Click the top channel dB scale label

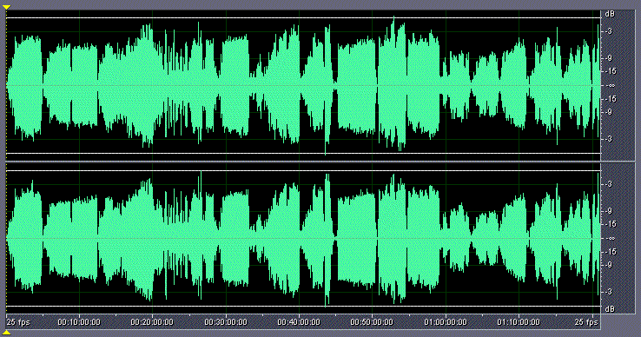tap(610, 14)
